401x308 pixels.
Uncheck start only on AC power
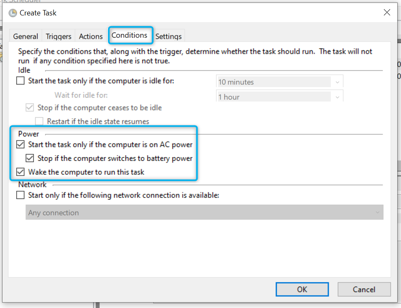coord(20,145)
